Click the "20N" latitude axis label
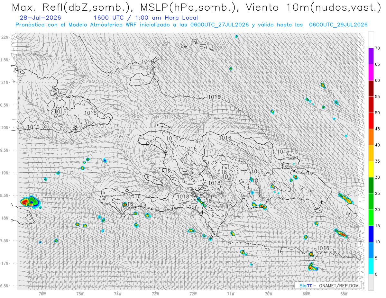The height and width of the screenshot is (298, 386). [5, 128]
